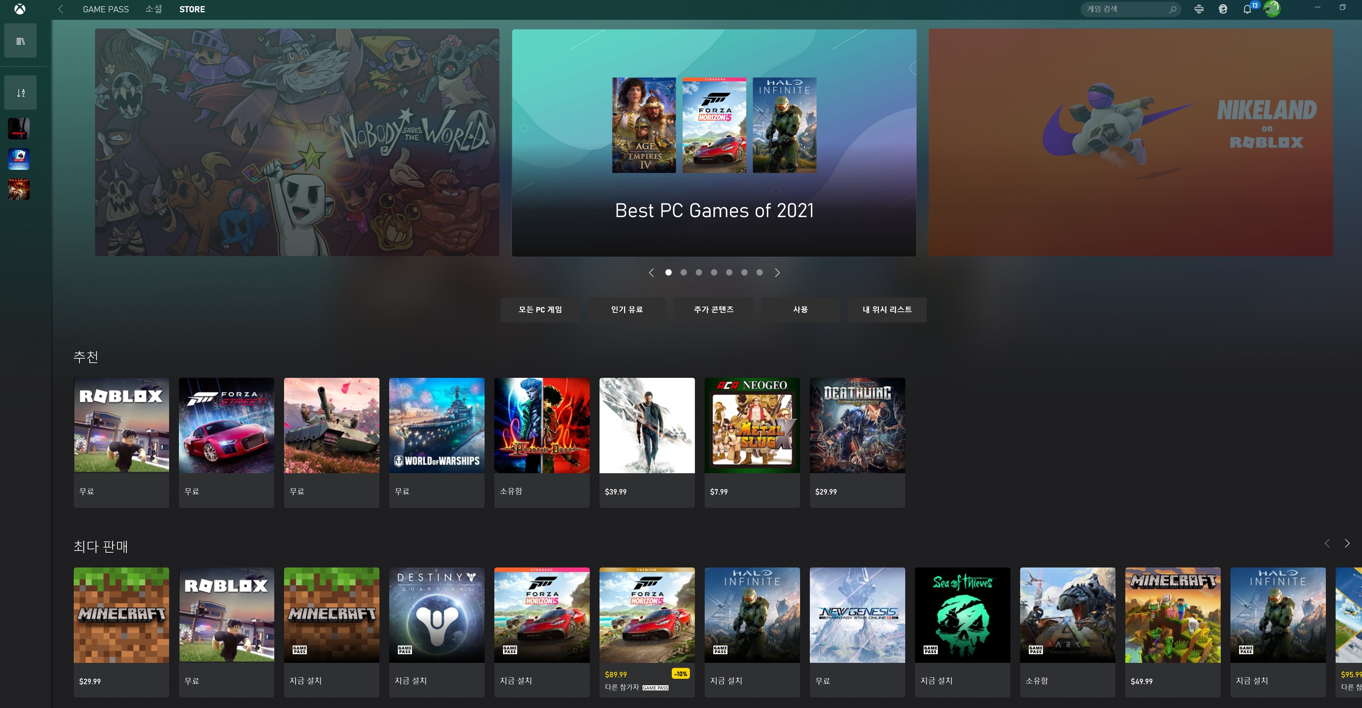1362x708 pixels.
Task: Launch Microsoft Solitaire from the sidebar
Action: (x=18, y=159)
